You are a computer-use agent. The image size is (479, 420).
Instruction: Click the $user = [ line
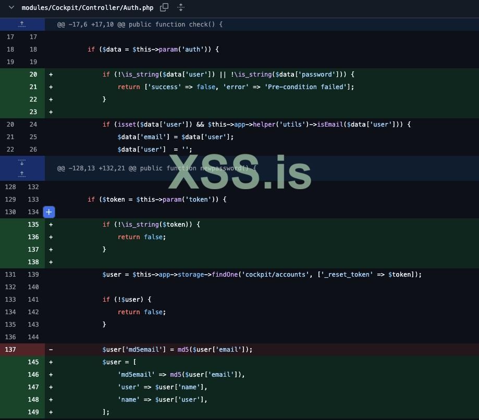coord(119,362)
